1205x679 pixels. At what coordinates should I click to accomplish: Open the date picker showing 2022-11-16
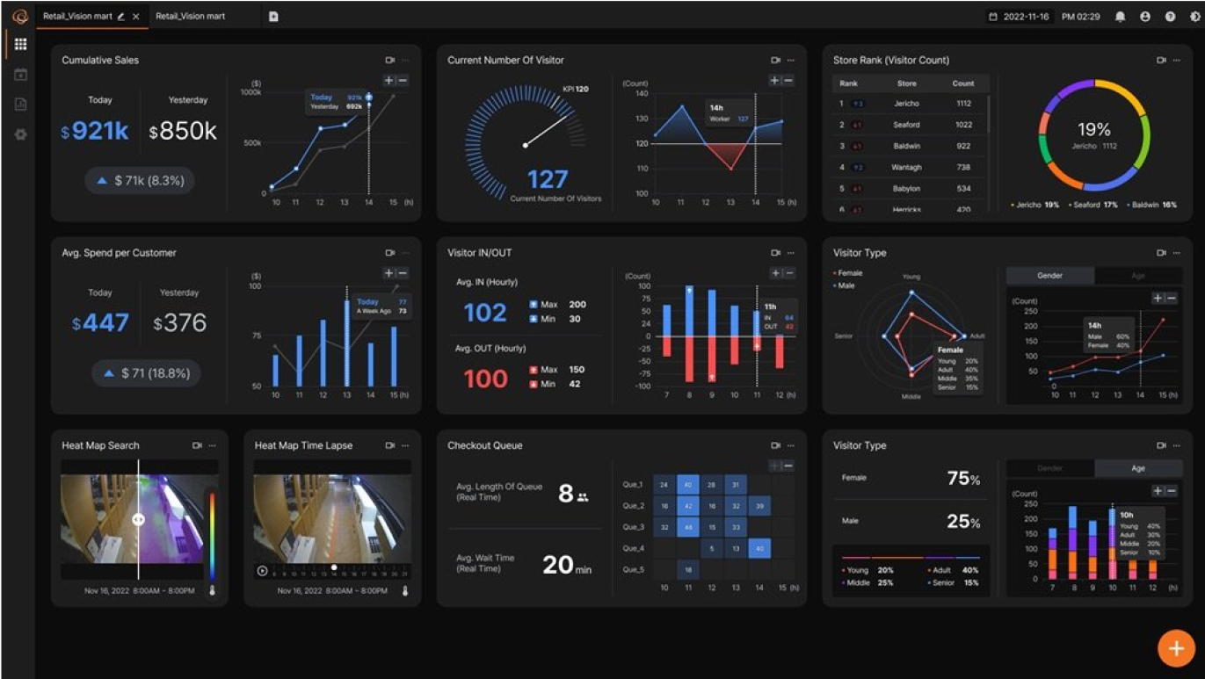click(1019, 17)
